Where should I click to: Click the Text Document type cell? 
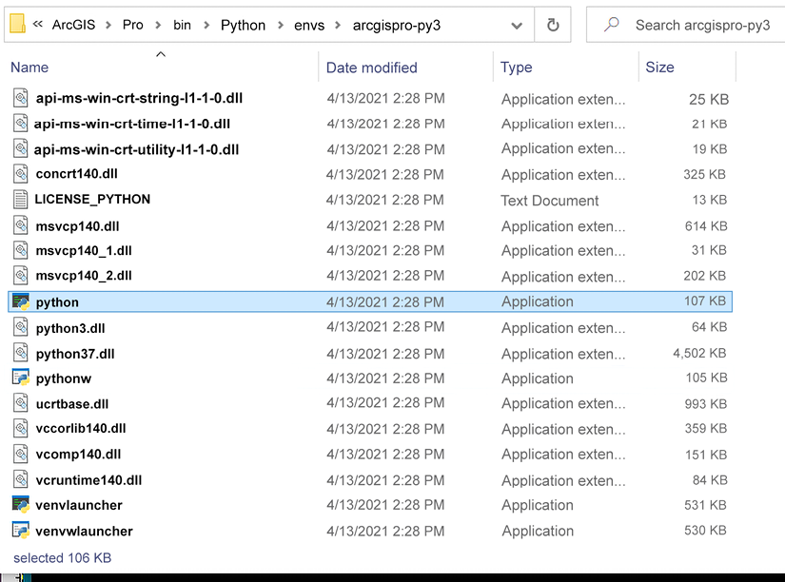550,200
